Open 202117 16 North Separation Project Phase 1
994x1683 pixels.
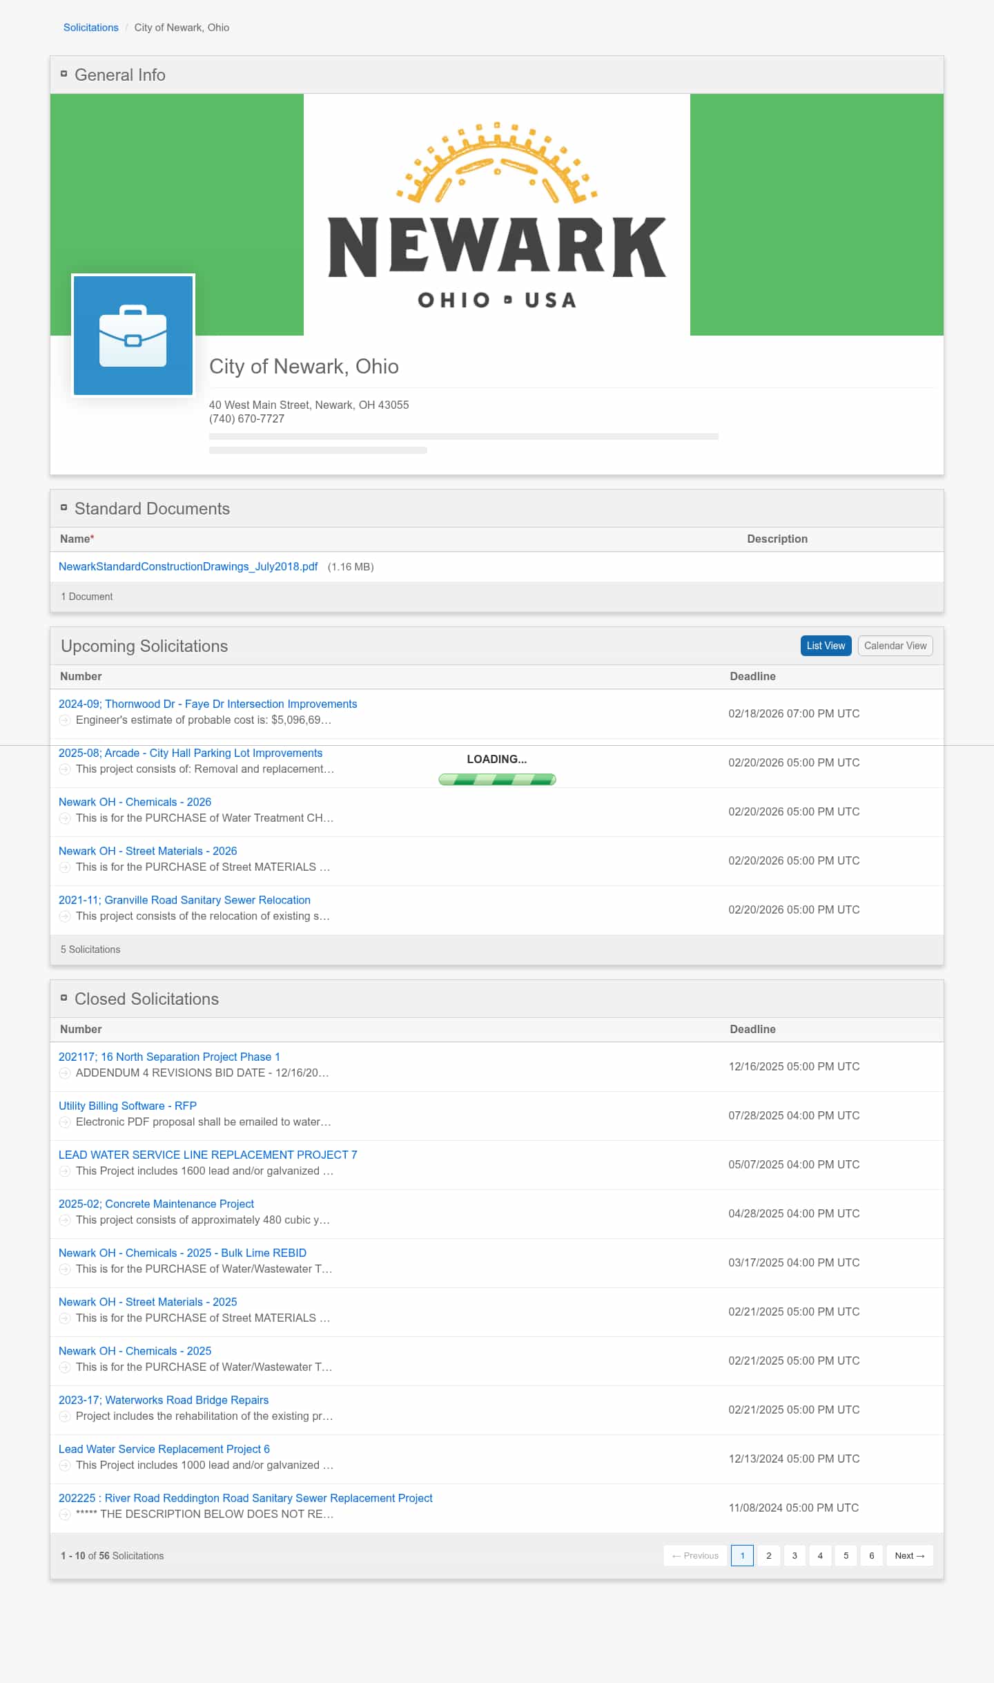[169, 1057]
